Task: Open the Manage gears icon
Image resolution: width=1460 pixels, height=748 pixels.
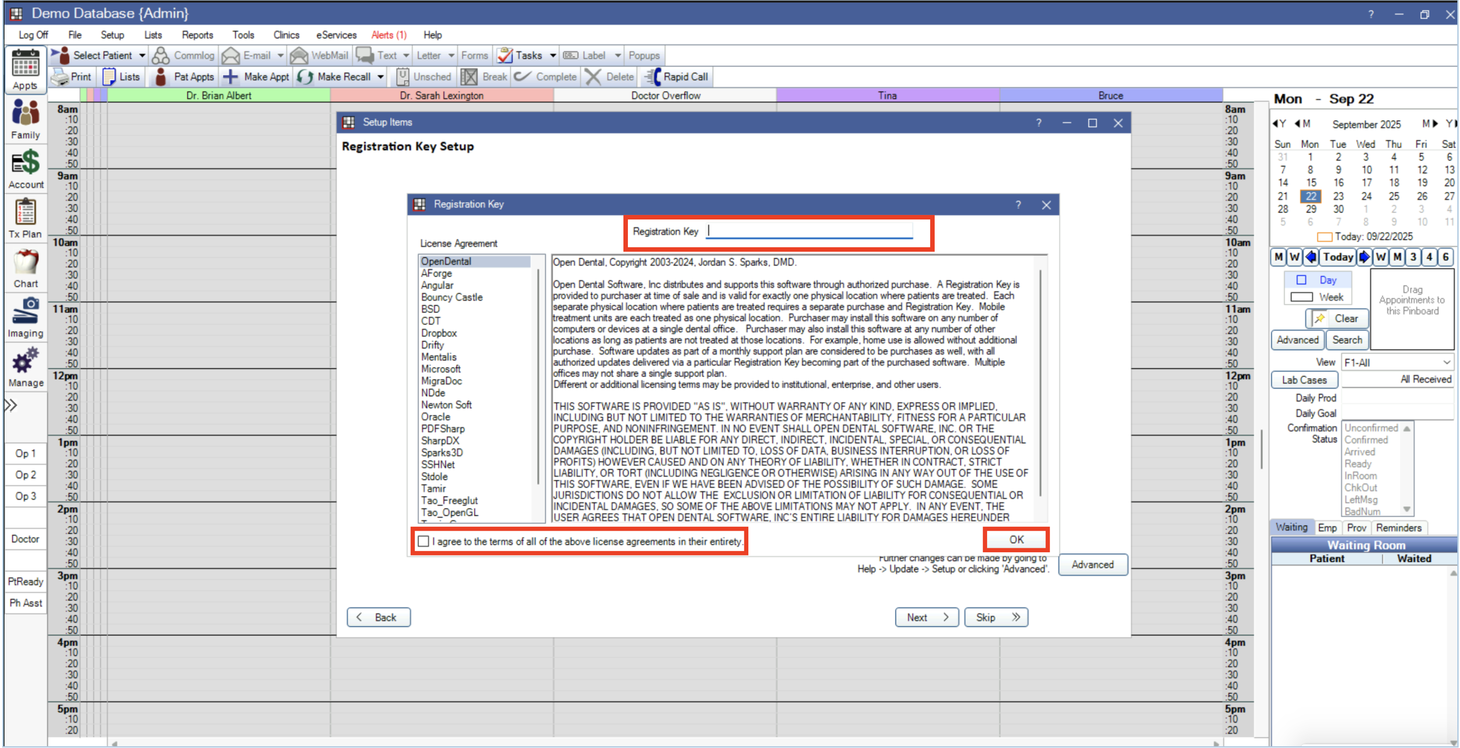Action: (x=26, y=361)
